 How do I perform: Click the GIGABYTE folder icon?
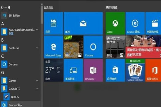click(x=4, y=89)
